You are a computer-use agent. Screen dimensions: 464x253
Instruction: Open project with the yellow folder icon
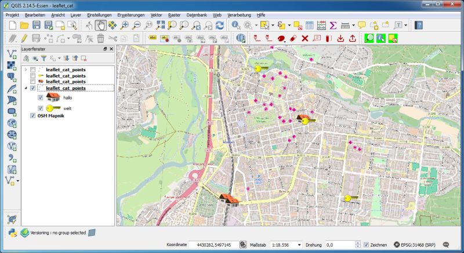click(24, 25)
